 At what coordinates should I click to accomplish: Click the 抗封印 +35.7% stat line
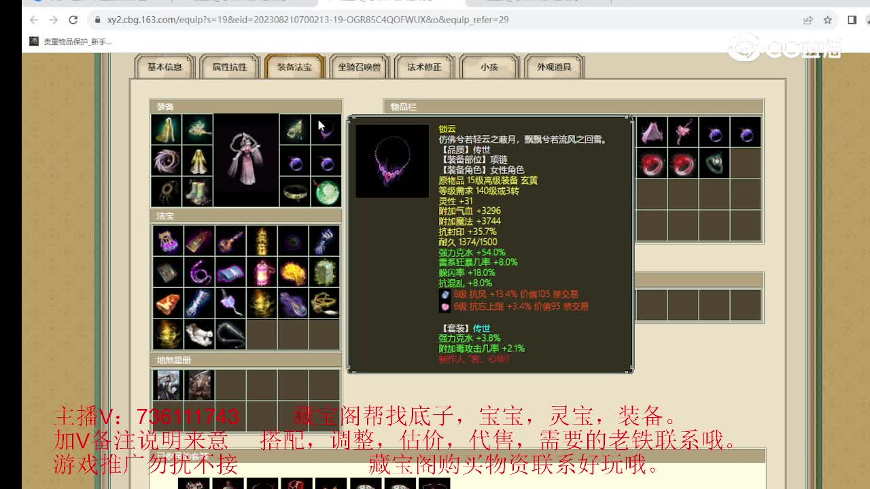468,232
